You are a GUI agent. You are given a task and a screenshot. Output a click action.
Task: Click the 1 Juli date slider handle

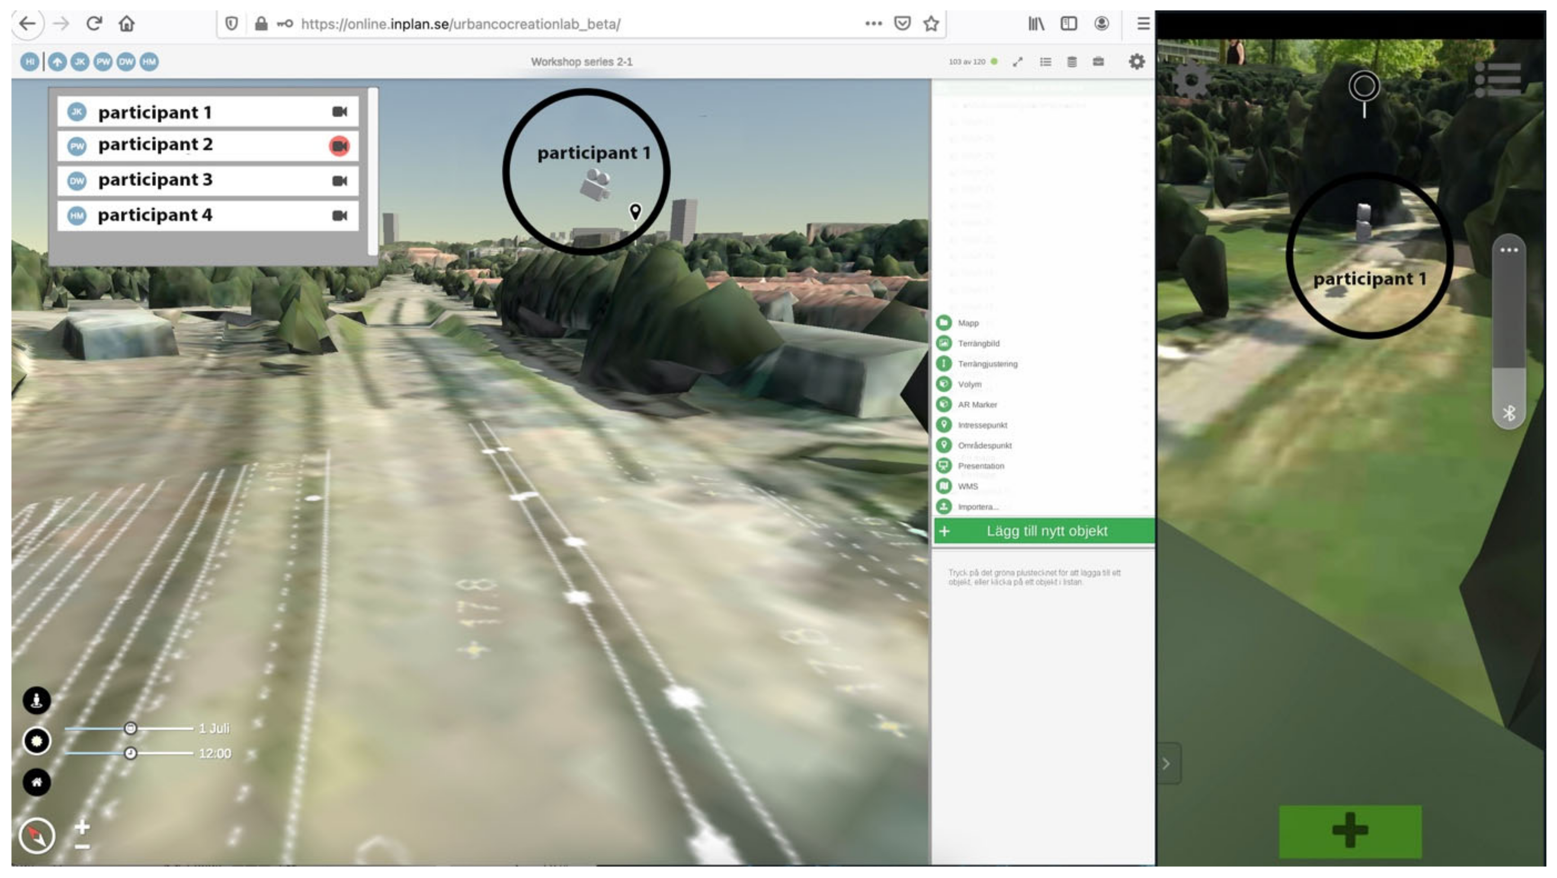[130, 729]
